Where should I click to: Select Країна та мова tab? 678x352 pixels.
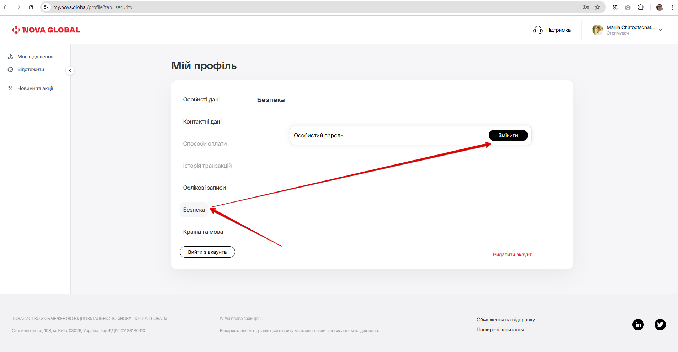(203, 232)
